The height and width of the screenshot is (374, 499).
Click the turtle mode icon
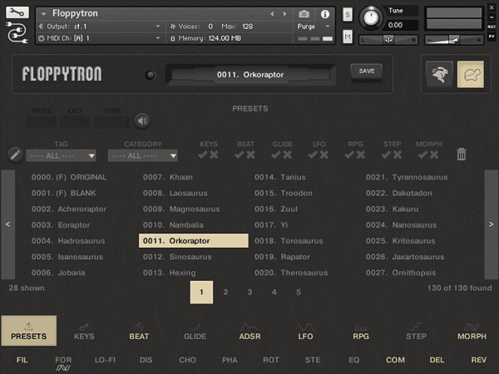471,74
